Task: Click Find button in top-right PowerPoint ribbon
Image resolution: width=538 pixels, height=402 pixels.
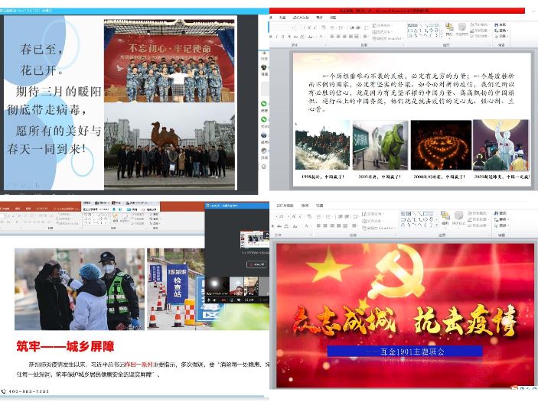Action: coord(502,24)
